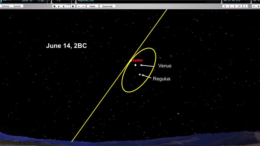The height and width of the screenshot is (146, 260).
Task: Zoom out with the minus button
Action: (254, 6)
